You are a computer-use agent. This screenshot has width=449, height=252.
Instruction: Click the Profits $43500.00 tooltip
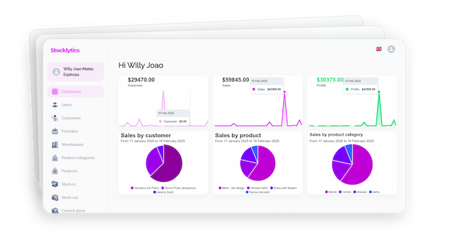(361, 85)
